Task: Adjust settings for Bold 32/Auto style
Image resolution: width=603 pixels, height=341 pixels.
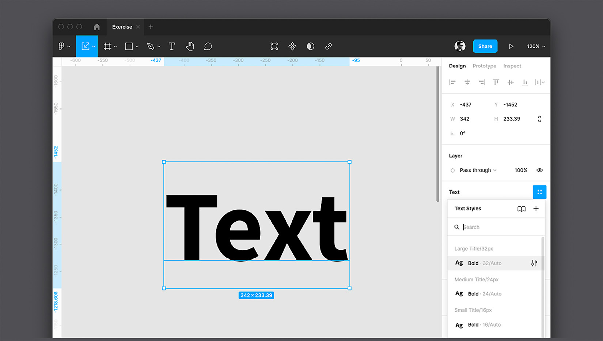Action: pos(534,263)
